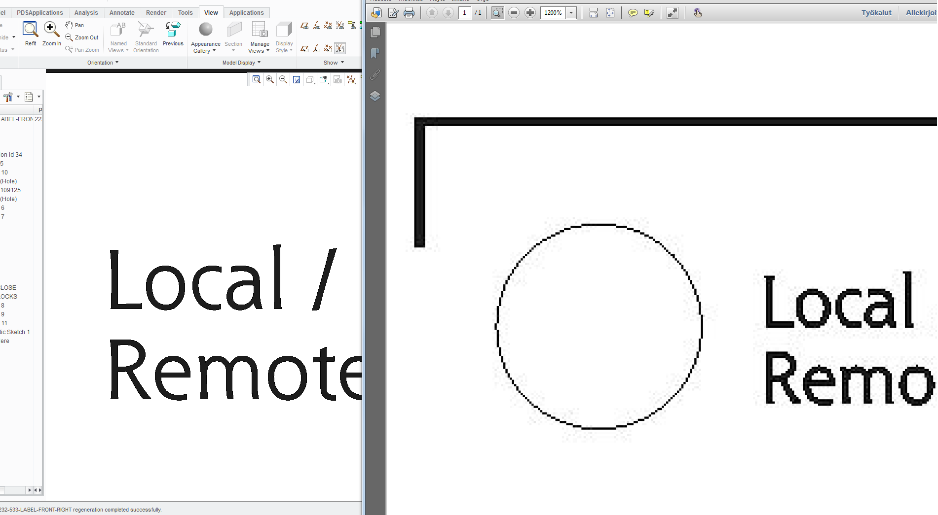Switch to the Applications ribbon tab
This screenshot has height=515, width=938.
[x=246, y=12]
